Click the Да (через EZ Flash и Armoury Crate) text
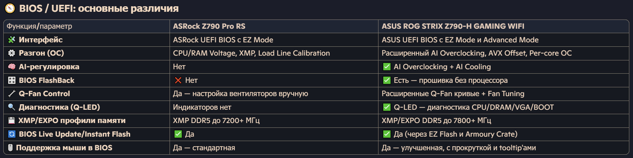Screen dimensions: 633x158 [455, 134]
